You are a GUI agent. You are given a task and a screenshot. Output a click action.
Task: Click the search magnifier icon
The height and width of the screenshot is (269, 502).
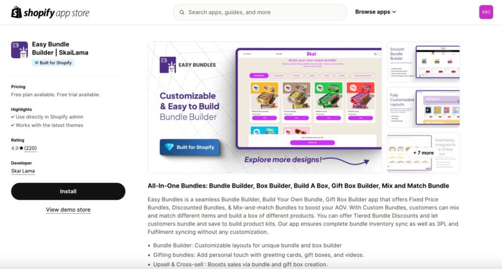point(182,12)
